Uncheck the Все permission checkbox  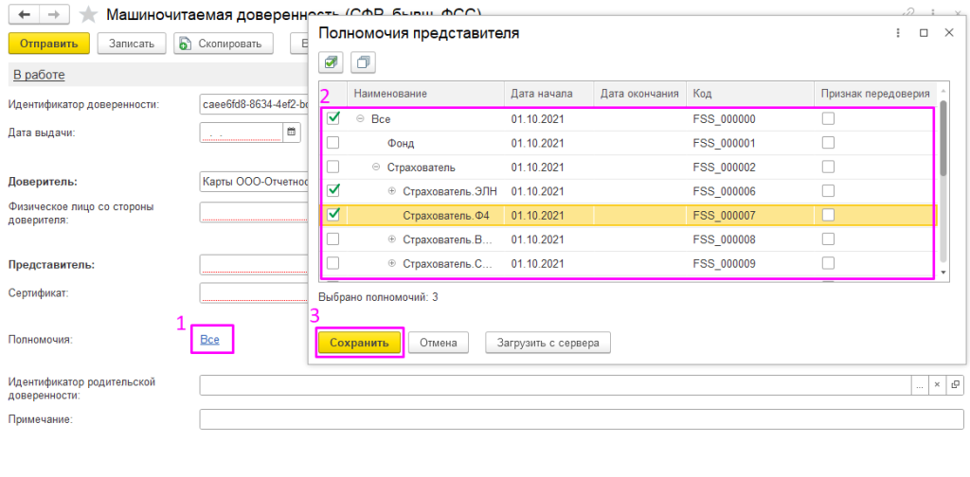pyautogui.click(x=333, y=119)
